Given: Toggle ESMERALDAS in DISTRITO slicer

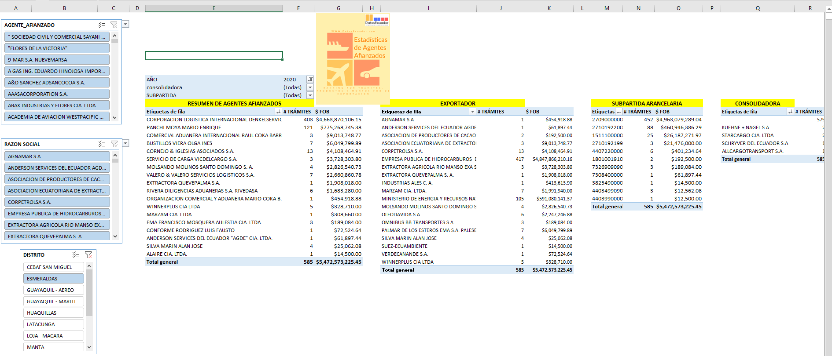Looking at the screenshot, I should coord(53,279).
